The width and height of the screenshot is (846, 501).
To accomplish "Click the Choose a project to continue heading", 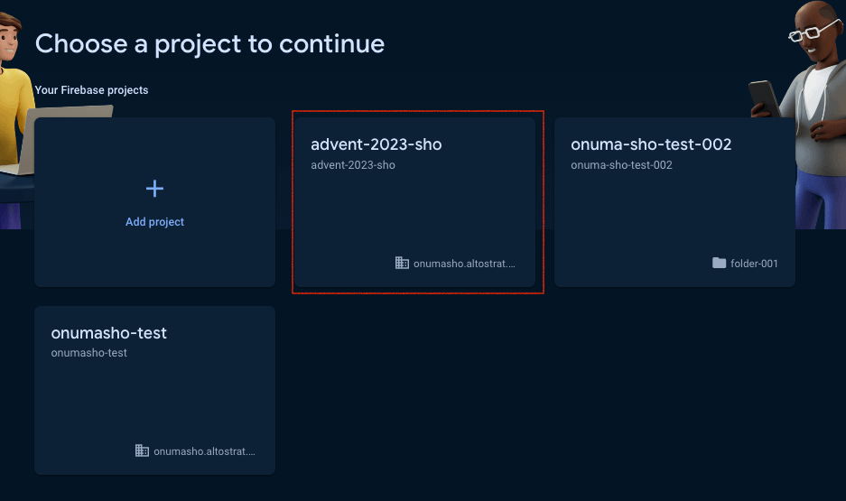I will pyautogui.click(x=209, y=44).
